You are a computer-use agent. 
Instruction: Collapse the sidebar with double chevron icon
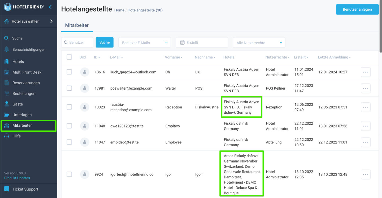point(50,7)
